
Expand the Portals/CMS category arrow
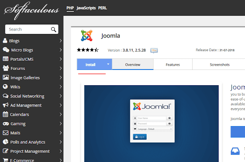pos(61,59)
